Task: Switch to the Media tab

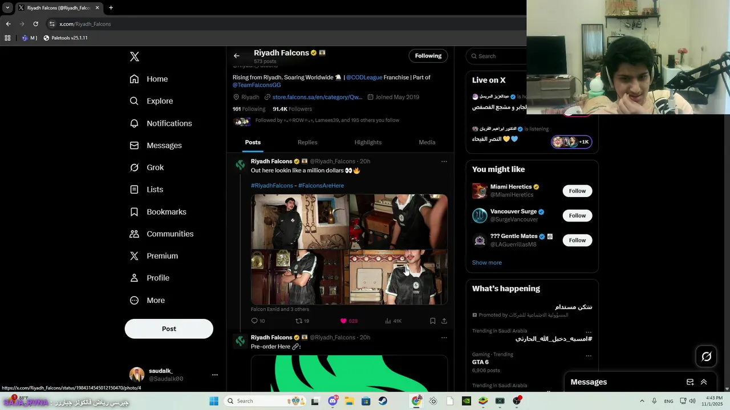Action: (427, 142)
